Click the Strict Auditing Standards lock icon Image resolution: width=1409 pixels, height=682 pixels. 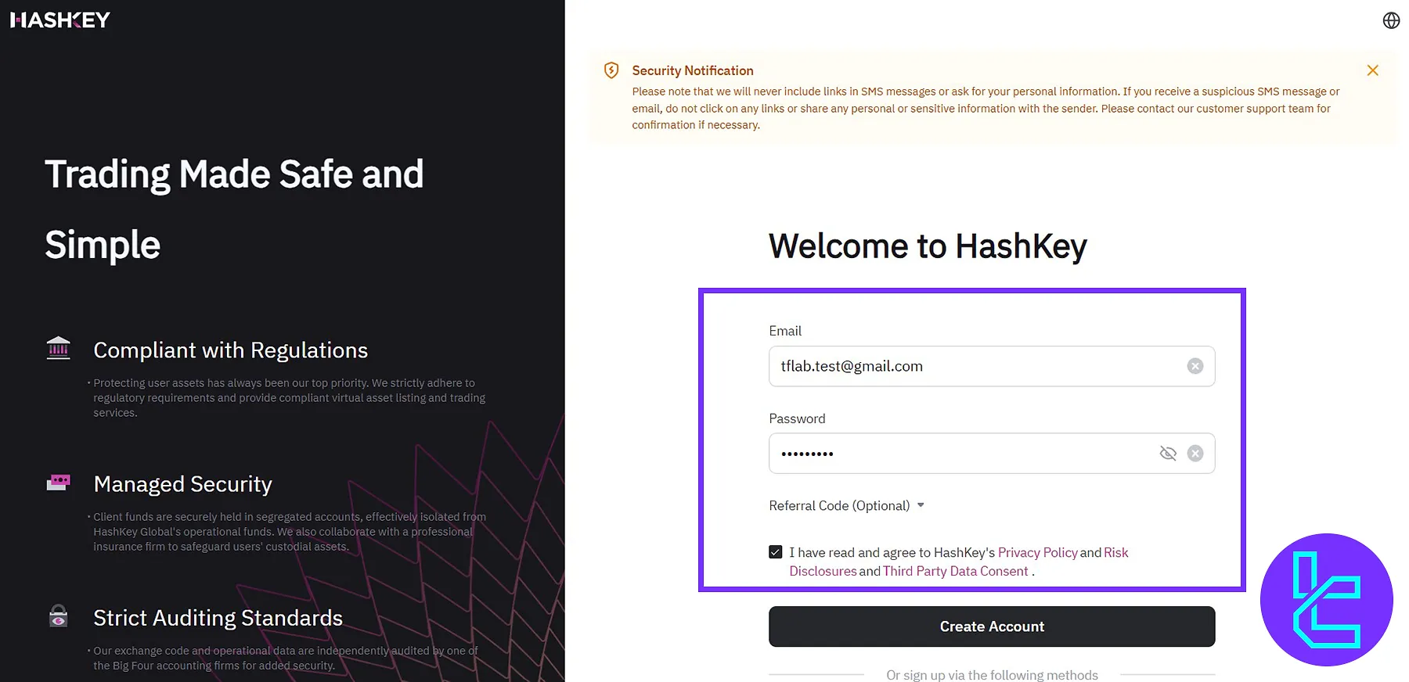point(58,616)
